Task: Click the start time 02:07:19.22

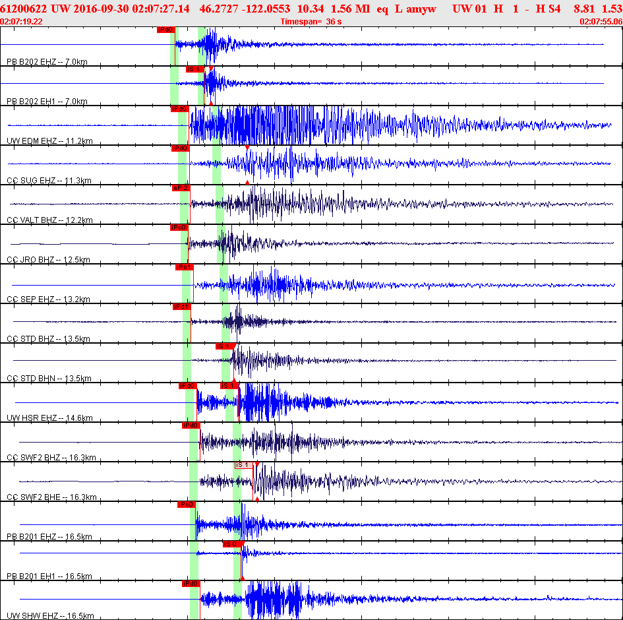Action: coord(22,22)
